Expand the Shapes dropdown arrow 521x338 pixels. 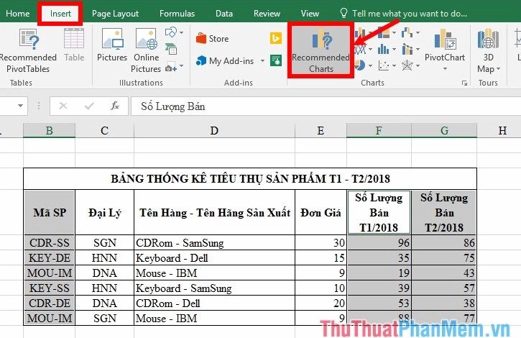pyautogui.click(x=181, y=32)
